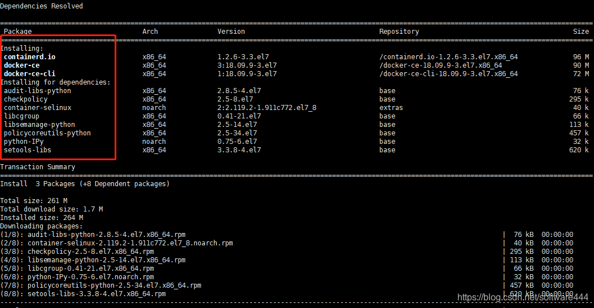The height and width of the screenshot is (308, 594).
Task: Select package name 'policycoreutils-python' in table
Action: click(47, 133)
